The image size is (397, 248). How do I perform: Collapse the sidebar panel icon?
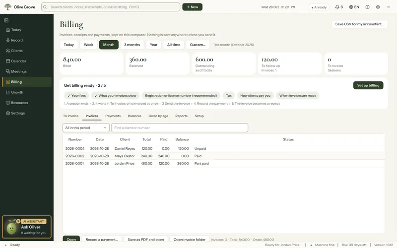pyautogui.click(x=6, y=20)
